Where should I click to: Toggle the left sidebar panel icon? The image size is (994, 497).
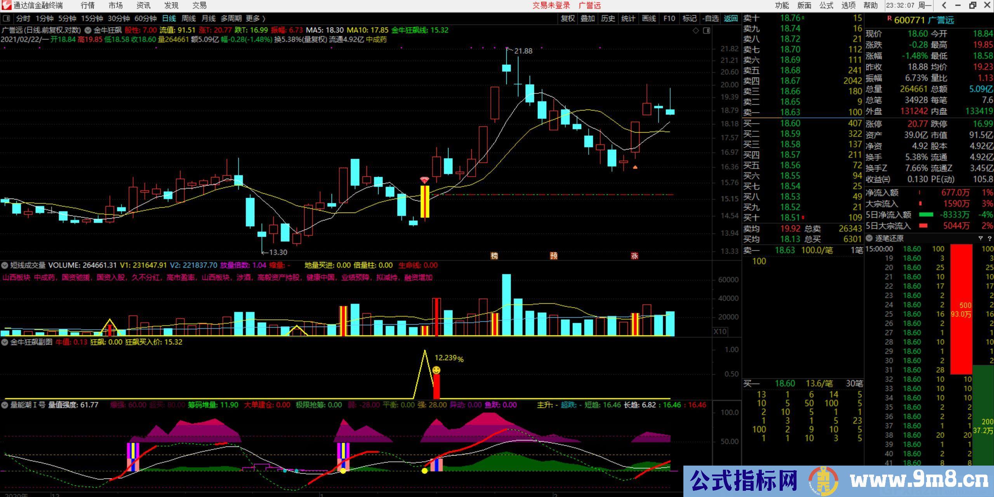tap(6, 18)
